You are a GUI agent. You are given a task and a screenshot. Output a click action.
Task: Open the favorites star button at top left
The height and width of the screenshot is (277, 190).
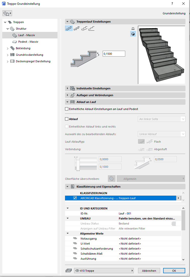(7, 13)
